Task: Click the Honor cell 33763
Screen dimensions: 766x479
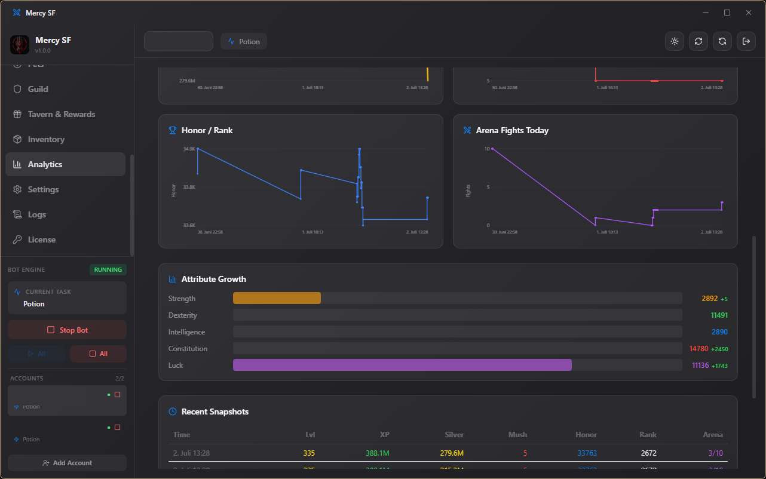Action: (x=587, y=453)
